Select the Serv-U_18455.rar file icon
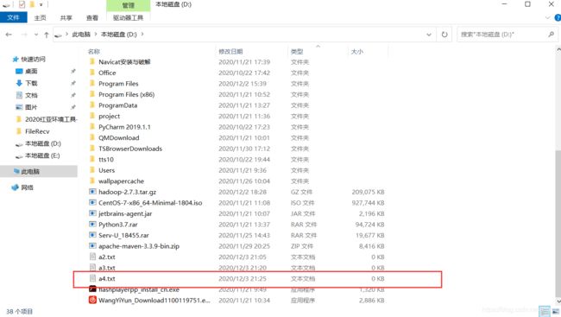The height and width of the screenshot is (317, 561). click(92, 235)
